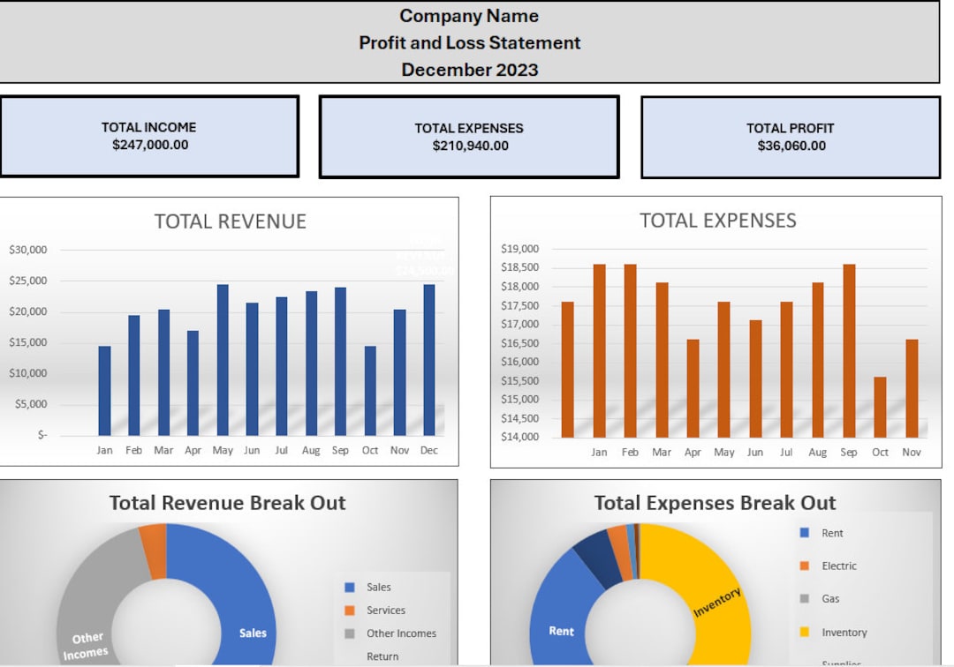Click the September bar in Total Expenses chart
The image size is (954, 667).
850,348
